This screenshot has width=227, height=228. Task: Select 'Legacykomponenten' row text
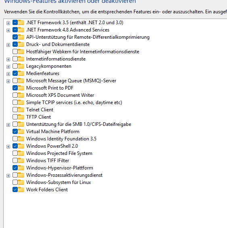pyautogui.click(x=49, y=66)
